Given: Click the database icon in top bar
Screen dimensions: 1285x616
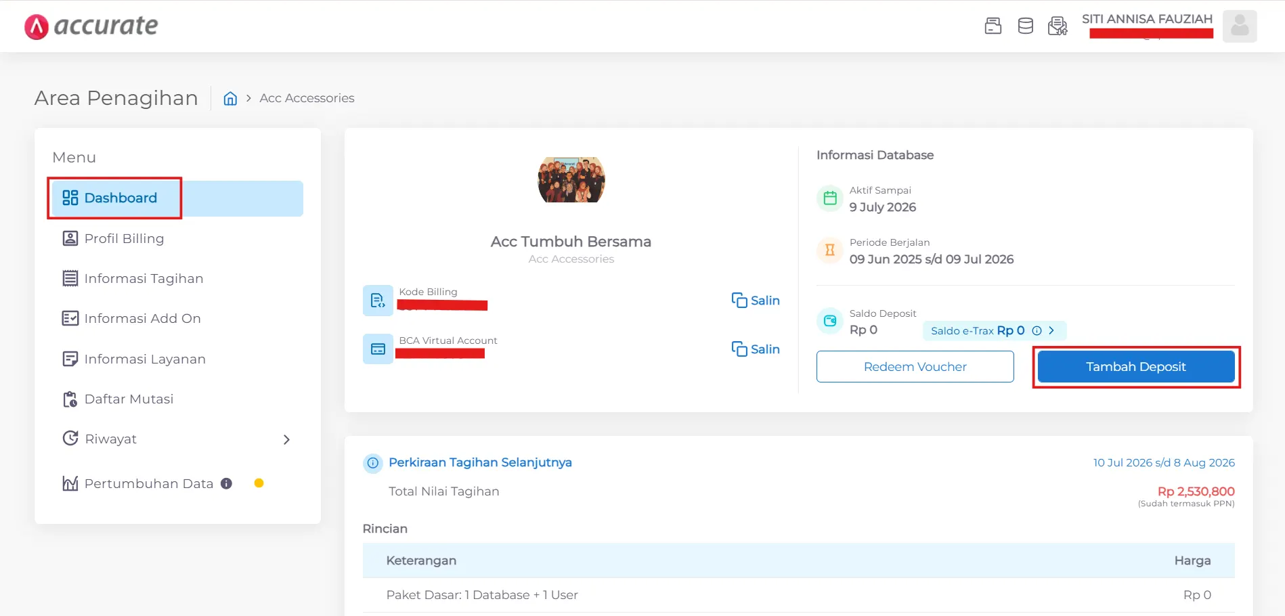Looking at the screenshot, I should (1026, 26).
